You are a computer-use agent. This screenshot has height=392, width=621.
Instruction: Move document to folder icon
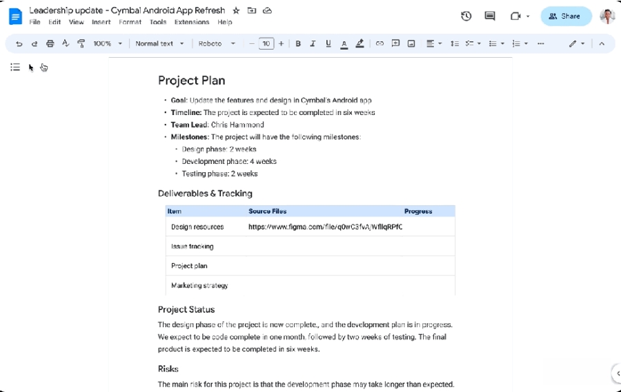pyautogui.click(x=252, y=11)
